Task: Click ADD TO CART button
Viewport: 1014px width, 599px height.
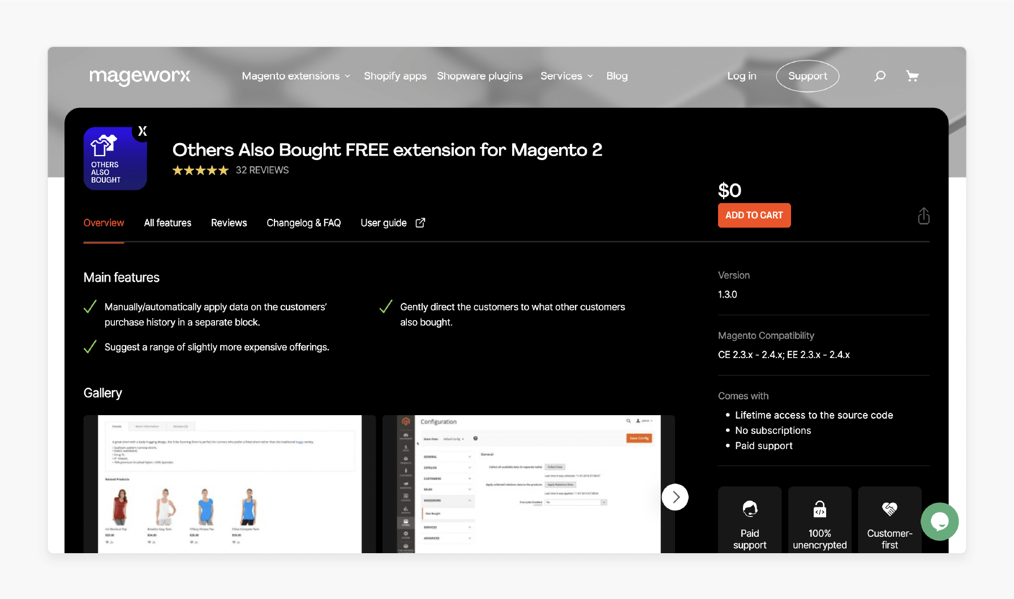Action: (x=754, y=216)
